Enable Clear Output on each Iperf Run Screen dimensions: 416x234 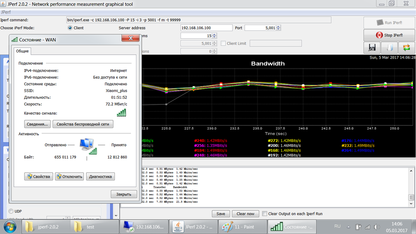pyautogui.click(x=264, y=214)
